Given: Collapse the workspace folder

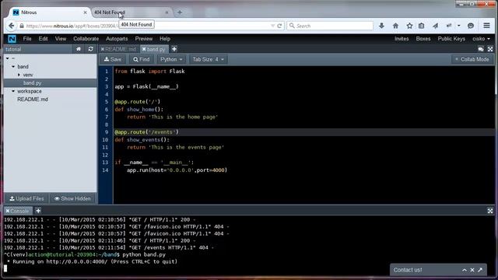Looking at the screenshot, I should tap(13, 91).
